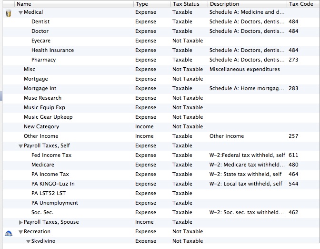Image resolution: width=320 pixels, height=249 pixels.
Task: Collapse the Skydiving subcategory
Action: 28,241
